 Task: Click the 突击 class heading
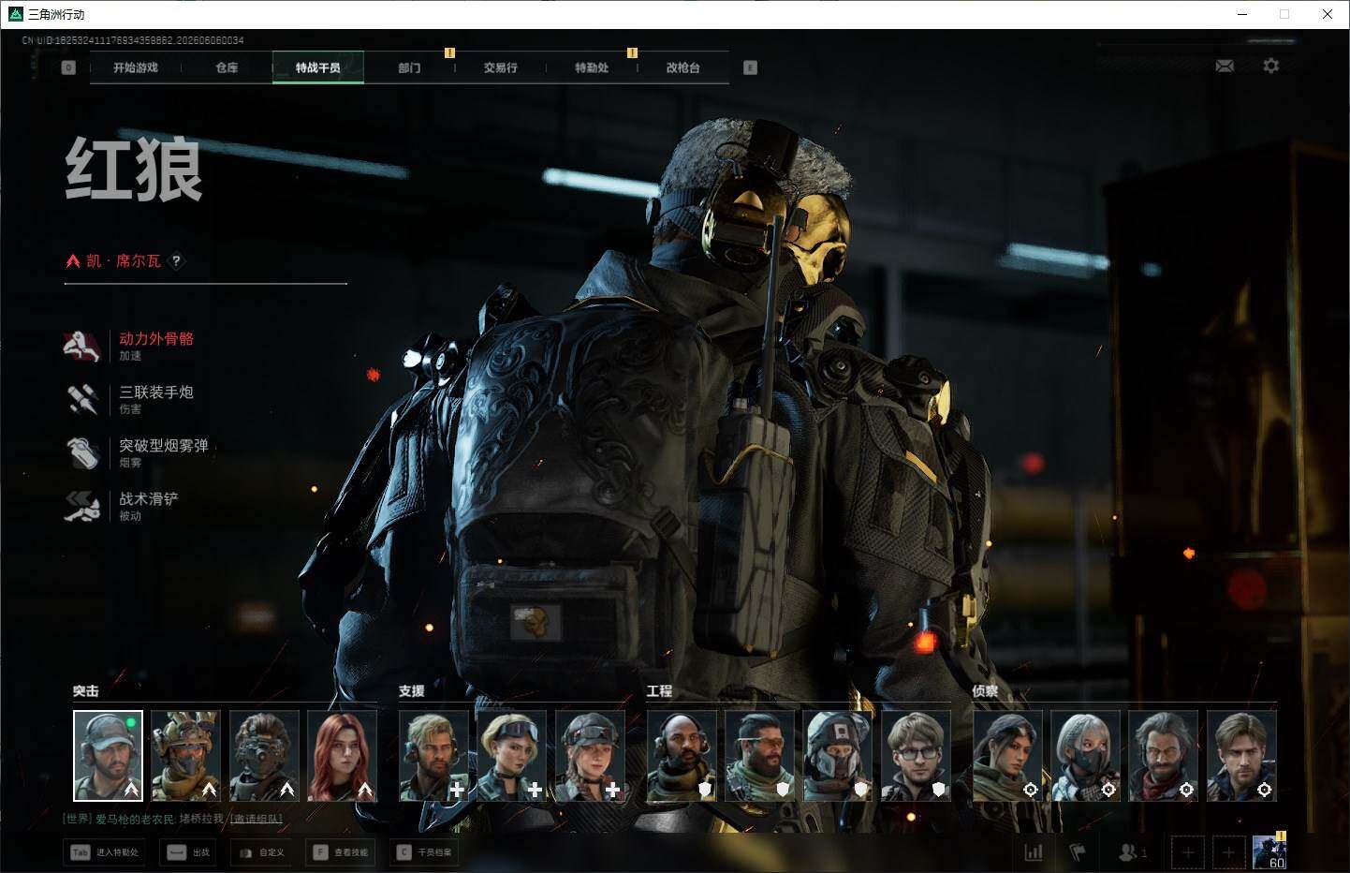pyautogui.click(x=86, y=691)
